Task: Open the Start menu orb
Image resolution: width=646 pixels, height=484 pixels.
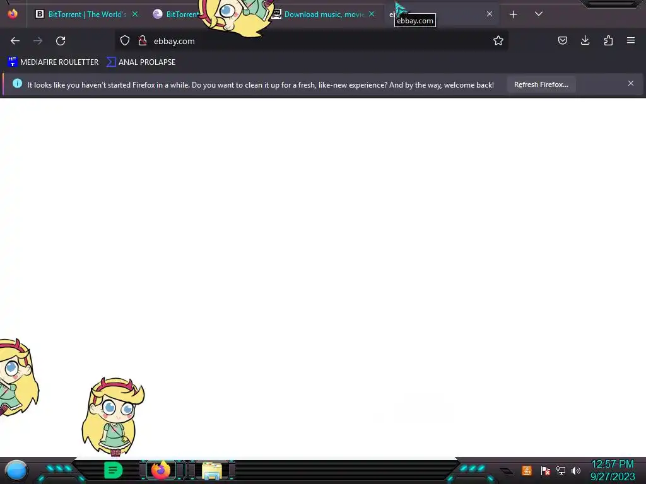Action: [x=16, y=471]
